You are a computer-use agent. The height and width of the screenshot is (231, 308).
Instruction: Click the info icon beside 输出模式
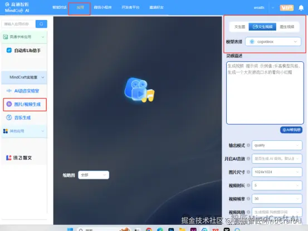click(248, 145)
